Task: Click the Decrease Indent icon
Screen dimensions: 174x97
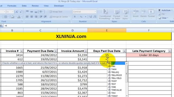Action: 41,17
